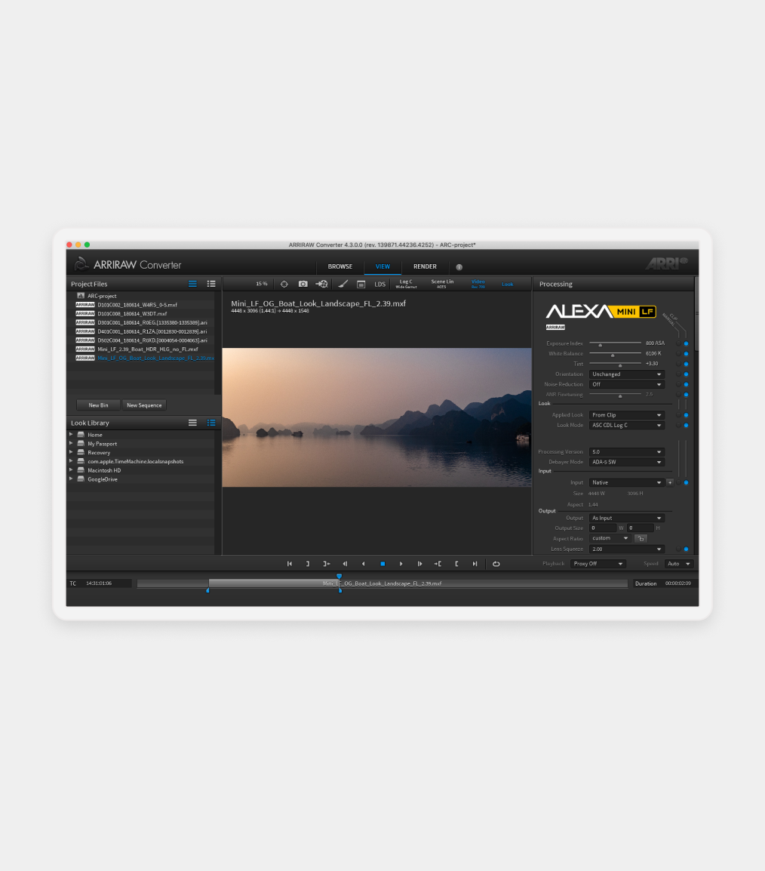Open the Orientation dropdown
This screenshot has height=871, width=765.
point(627,374)
